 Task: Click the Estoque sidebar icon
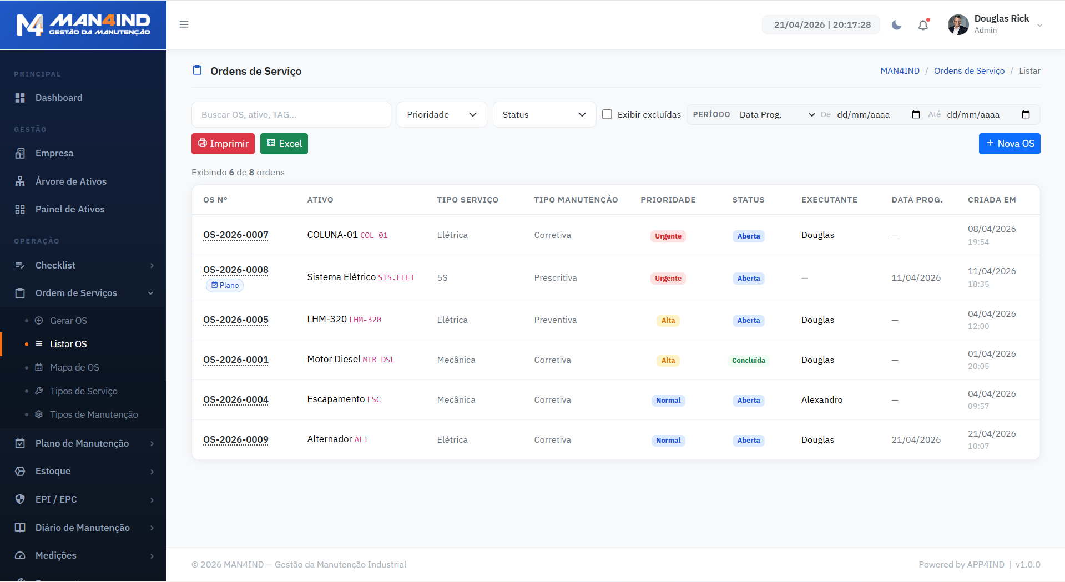click(x=20, y=471)
